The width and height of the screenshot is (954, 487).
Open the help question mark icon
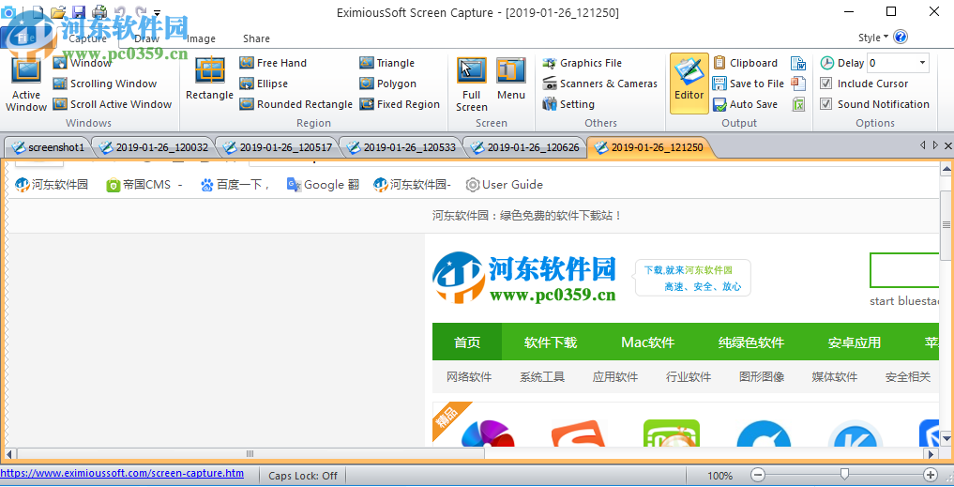coord(901,38)
